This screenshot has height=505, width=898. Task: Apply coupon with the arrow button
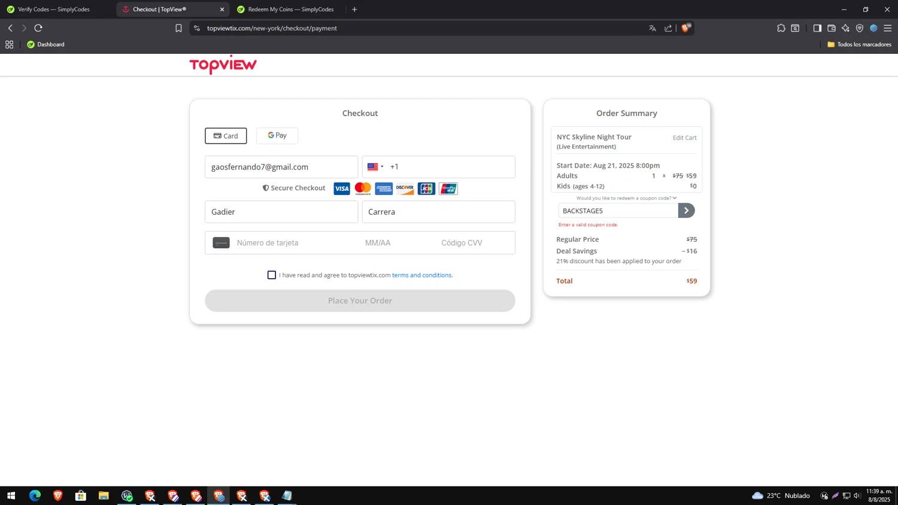coord(687,211)
